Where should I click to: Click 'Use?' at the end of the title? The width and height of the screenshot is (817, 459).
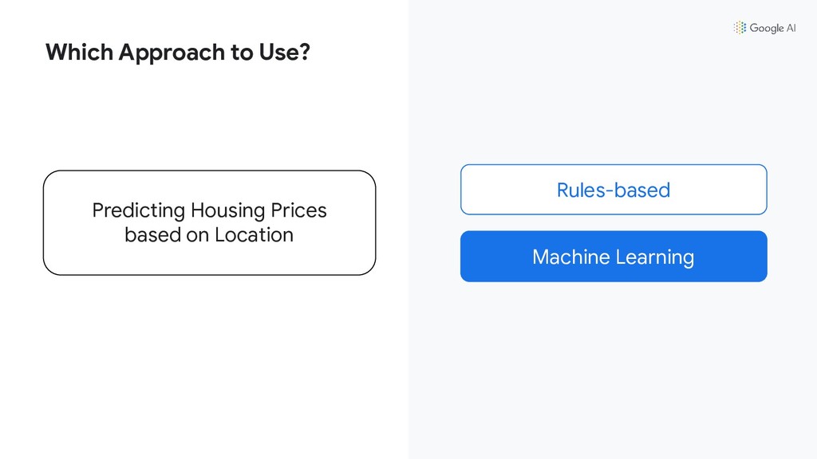point(285,52)
